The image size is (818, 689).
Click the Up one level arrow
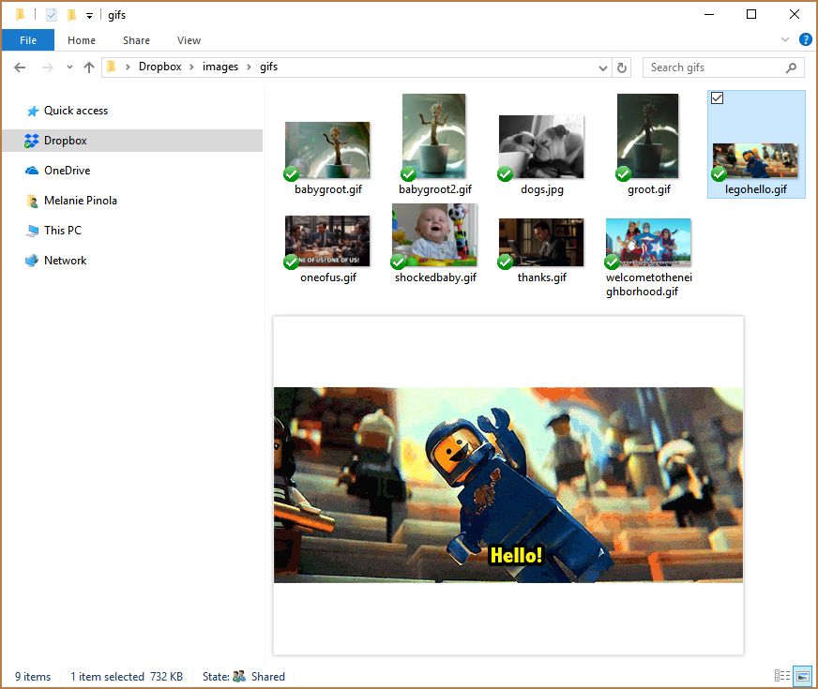coord(89,67)
